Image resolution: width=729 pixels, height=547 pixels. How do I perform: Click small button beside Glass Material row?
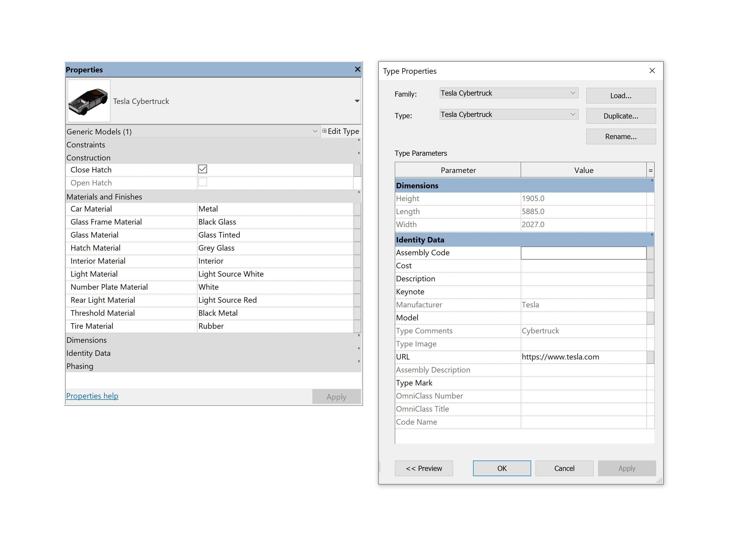click(357, 235)
